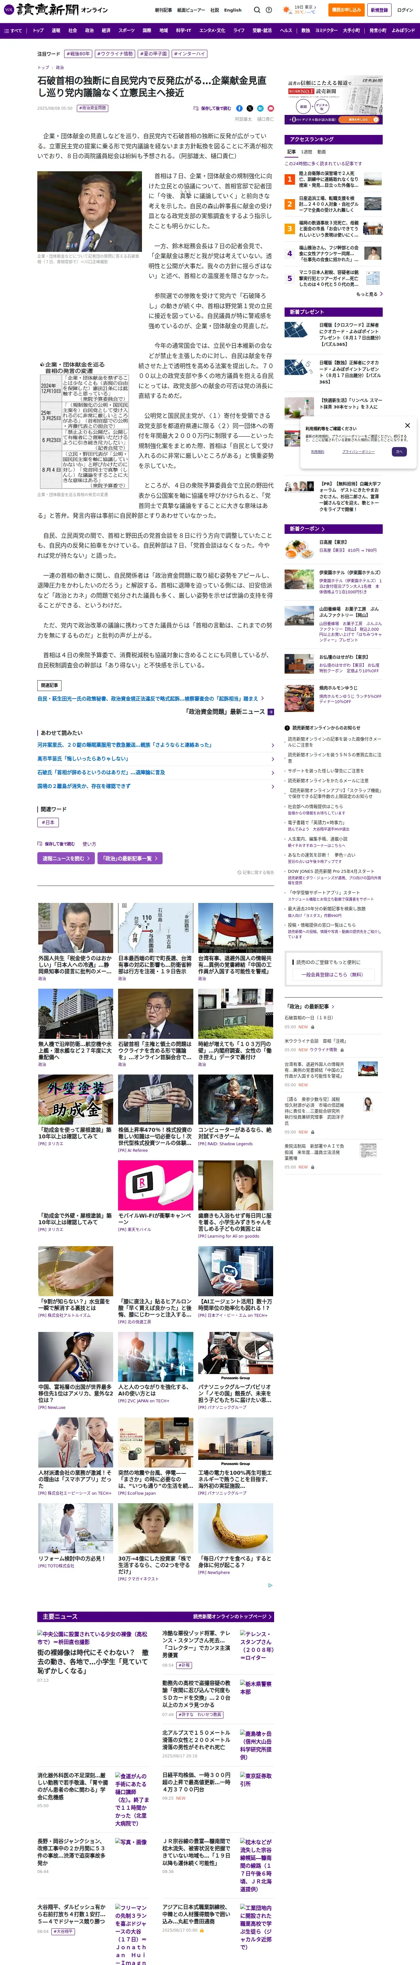Open the 国際 nav tab
The image size is (420, 1965).
(x=147, y=30)
